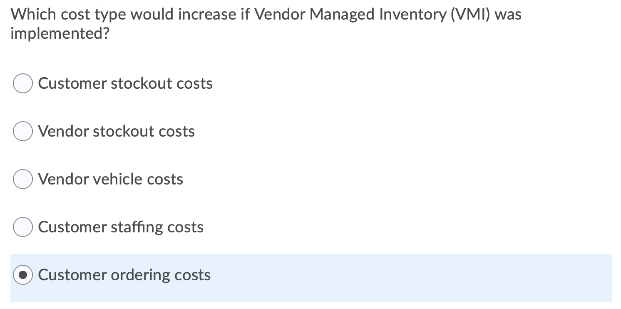
Task: Click the Vendor vehicle costs answer text
Action: click(x=110, y=179)
